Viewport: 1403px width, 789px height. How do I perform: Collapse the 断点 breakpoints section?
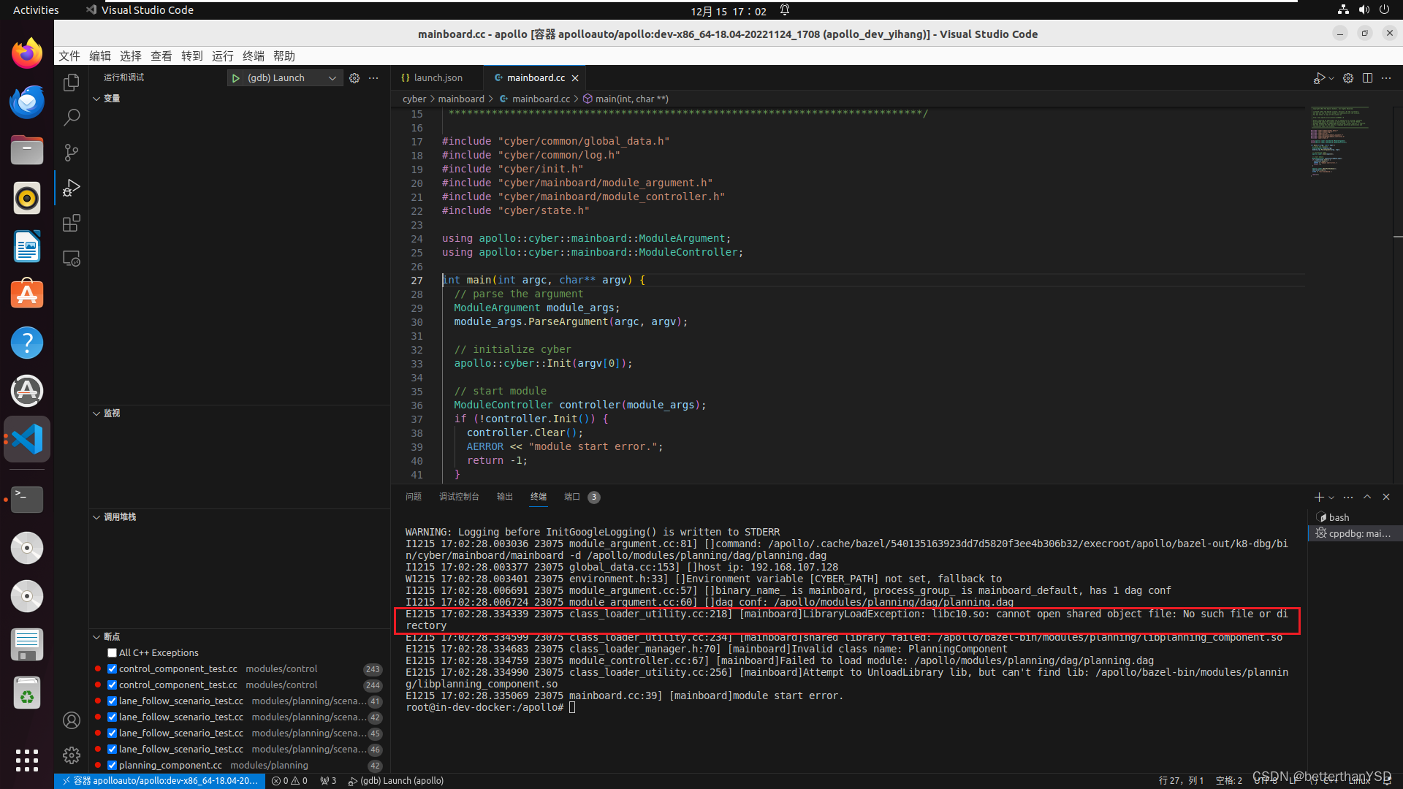click(97, 636)
